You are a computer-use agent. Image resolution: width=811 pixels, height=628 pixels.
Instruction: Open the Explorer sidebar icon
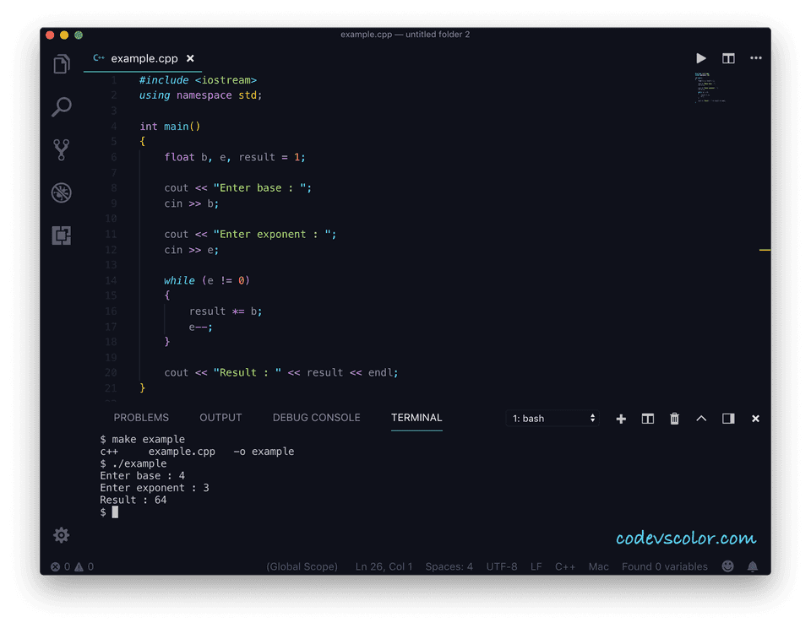coord(61,63)
